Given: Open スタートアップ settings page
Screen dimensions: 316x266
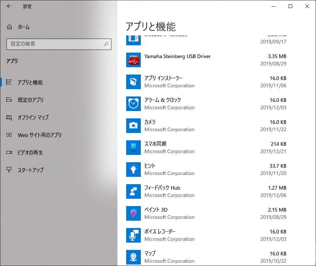Looking at the screenshot, I should (59, 170).
